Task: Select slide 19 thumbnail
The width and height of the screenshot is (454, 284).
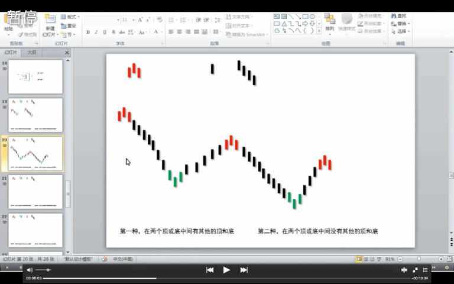Action: tap(35, 115)
